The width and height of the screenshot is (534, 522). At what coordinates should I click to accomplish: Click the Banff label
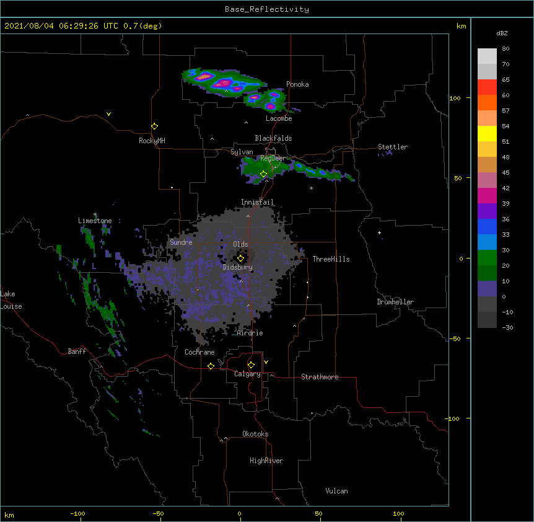[77, 352]
